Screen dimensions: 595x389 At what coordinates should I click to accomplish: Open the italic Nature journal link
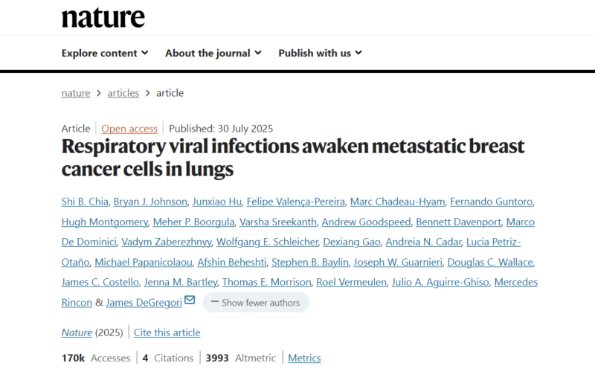pos(77,332)
